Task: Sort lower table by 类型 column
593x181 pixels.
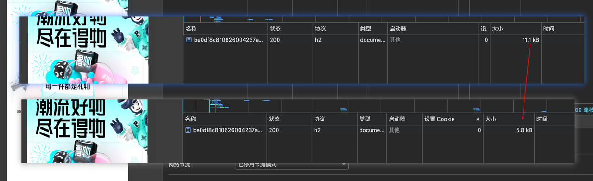Action: [372, 119]
